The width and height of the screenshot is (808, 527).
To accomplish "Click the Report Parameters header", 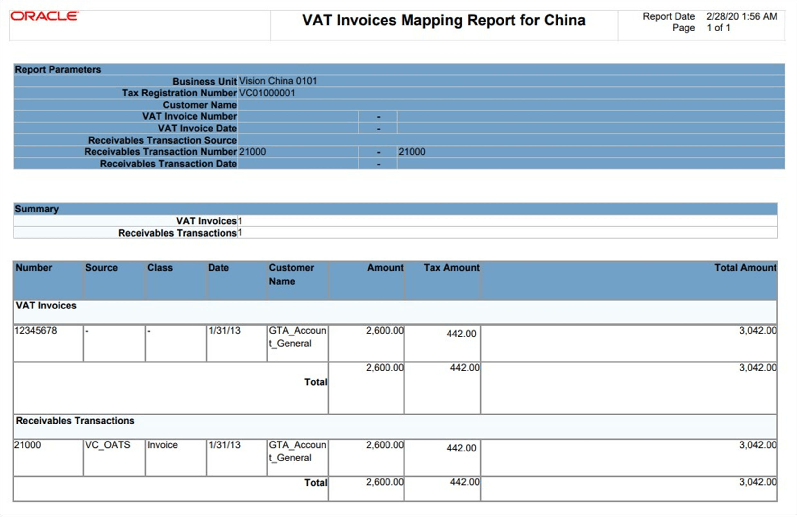I will click(x=58, y=70).
